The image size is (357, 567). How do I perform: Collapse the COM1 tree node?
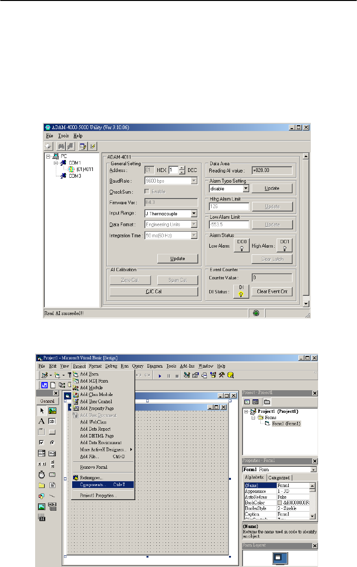[x=56, y=163]
